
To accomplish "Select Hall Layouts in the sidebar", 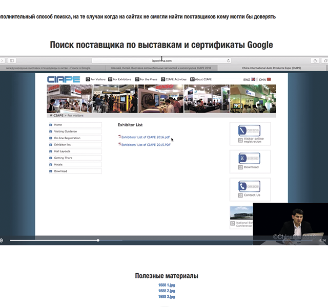I will [64, 151].
